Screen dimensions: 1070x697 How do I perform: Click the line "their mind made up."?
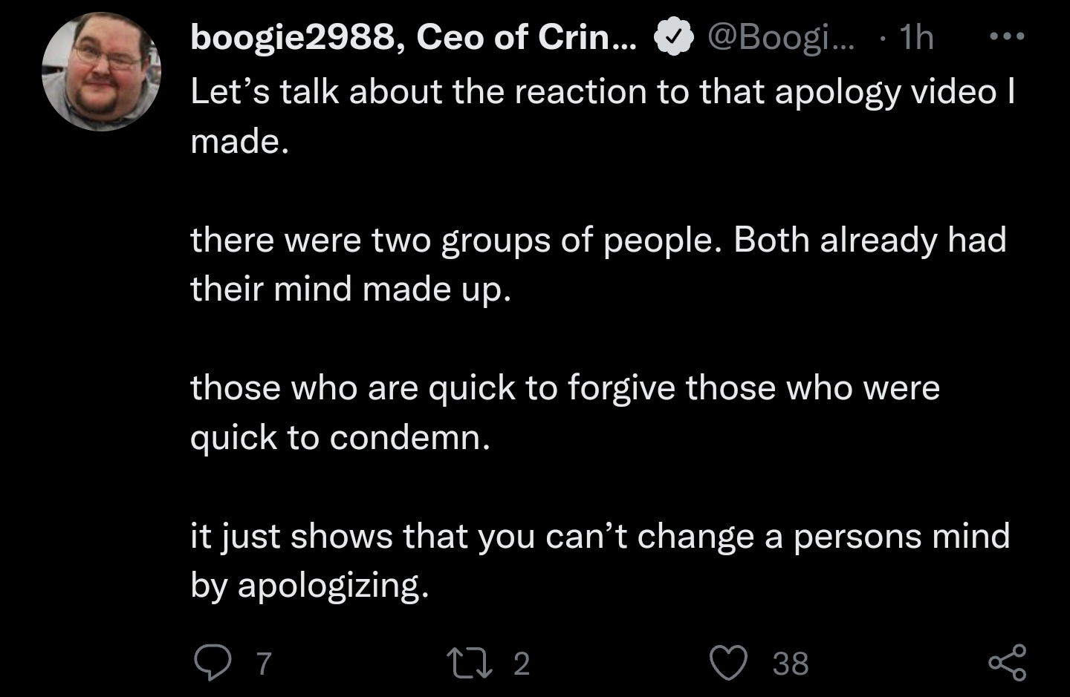[x=351, y=289]
